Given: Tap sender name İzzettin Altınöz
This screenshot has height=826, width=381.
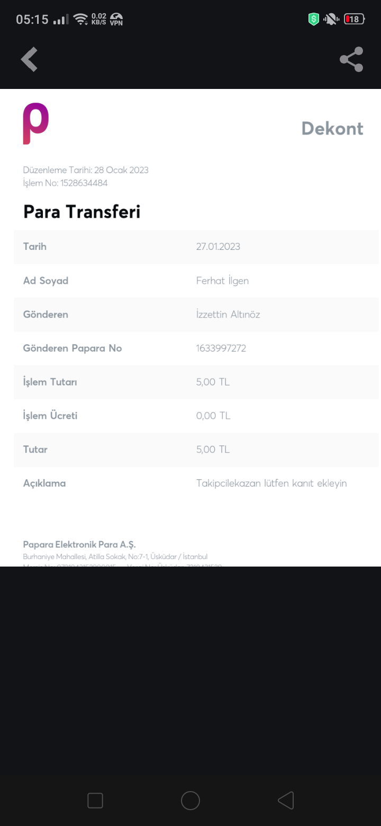Looking at the screenshot, I should pos(228,315).
